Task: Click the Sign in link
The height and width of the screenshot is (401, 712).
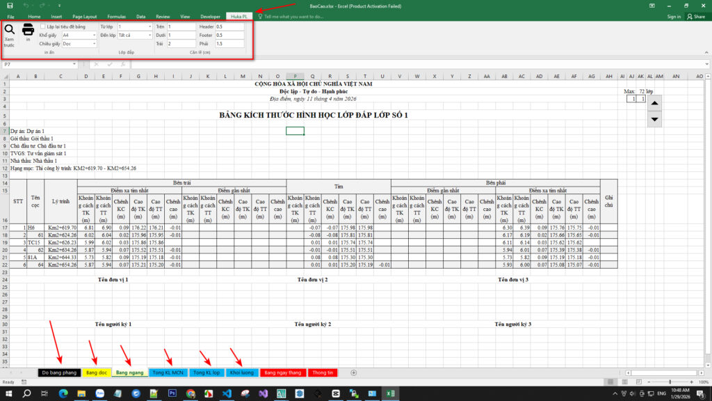Action: 674,16
